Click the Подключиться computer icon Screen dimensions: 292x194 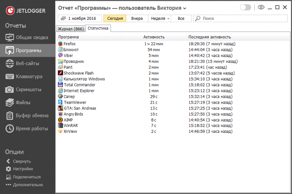tap(9, 177)
